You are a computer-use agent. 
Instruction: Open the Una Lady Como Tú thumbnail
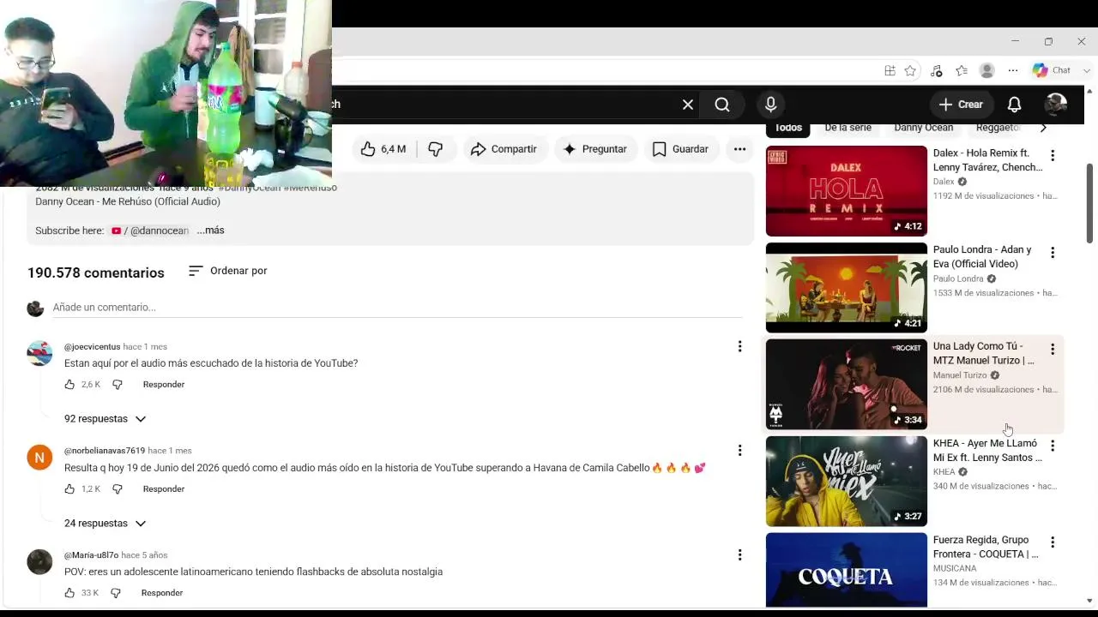point(847,385)
